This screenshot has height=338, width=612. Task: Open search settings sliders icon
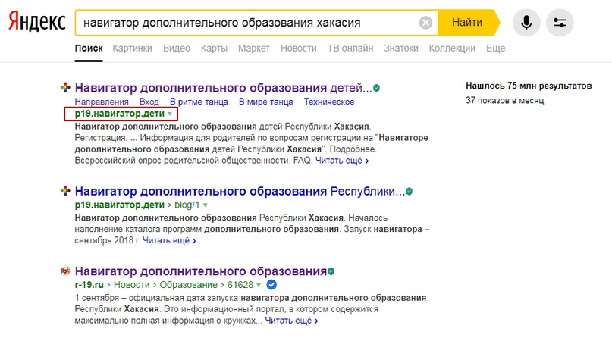(560, 23)
